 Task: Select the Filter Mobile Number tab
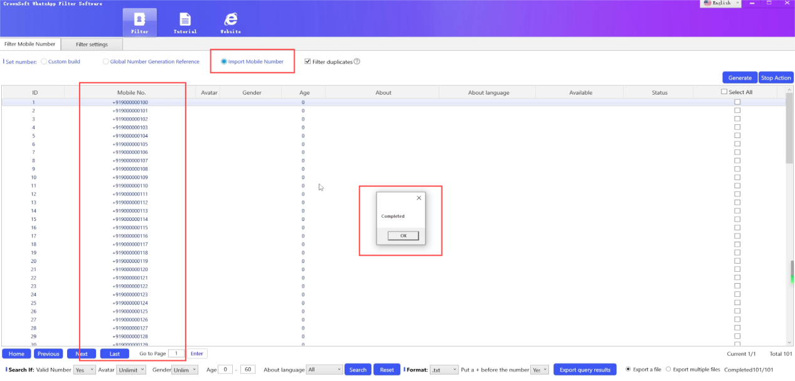30,45
